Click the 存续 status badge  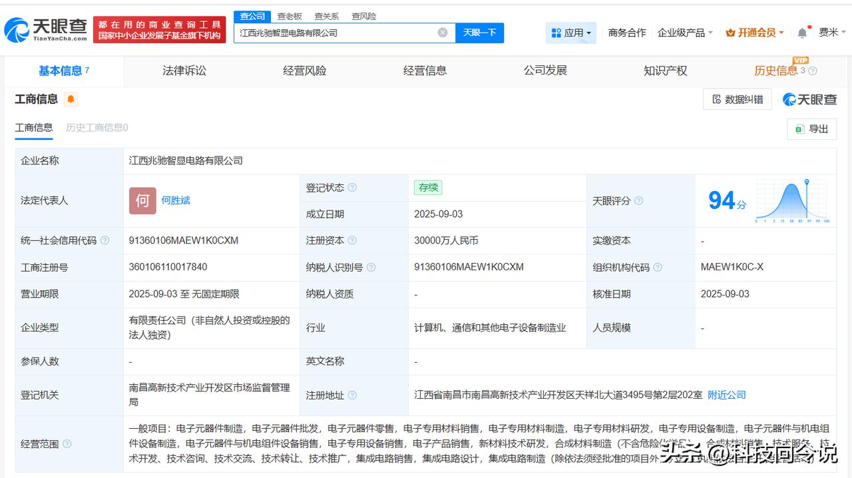click(x=428, y=188)
